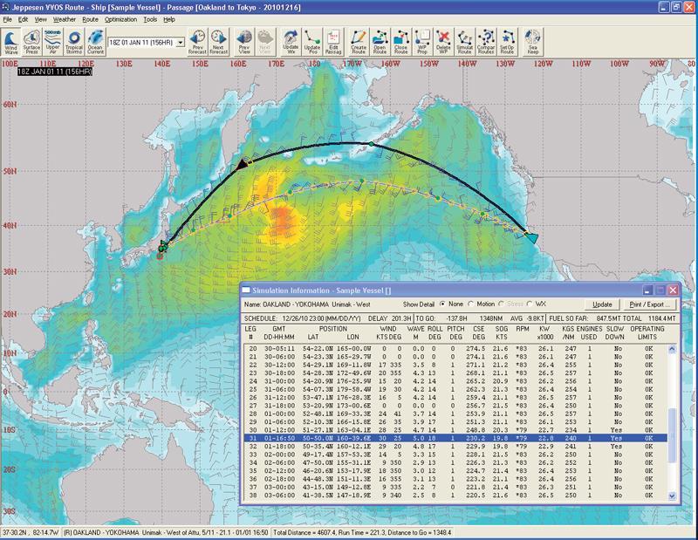Select leg 27 row 31-18:00
The width and height of the screenshot is (698, 540).
coord(455,406)
